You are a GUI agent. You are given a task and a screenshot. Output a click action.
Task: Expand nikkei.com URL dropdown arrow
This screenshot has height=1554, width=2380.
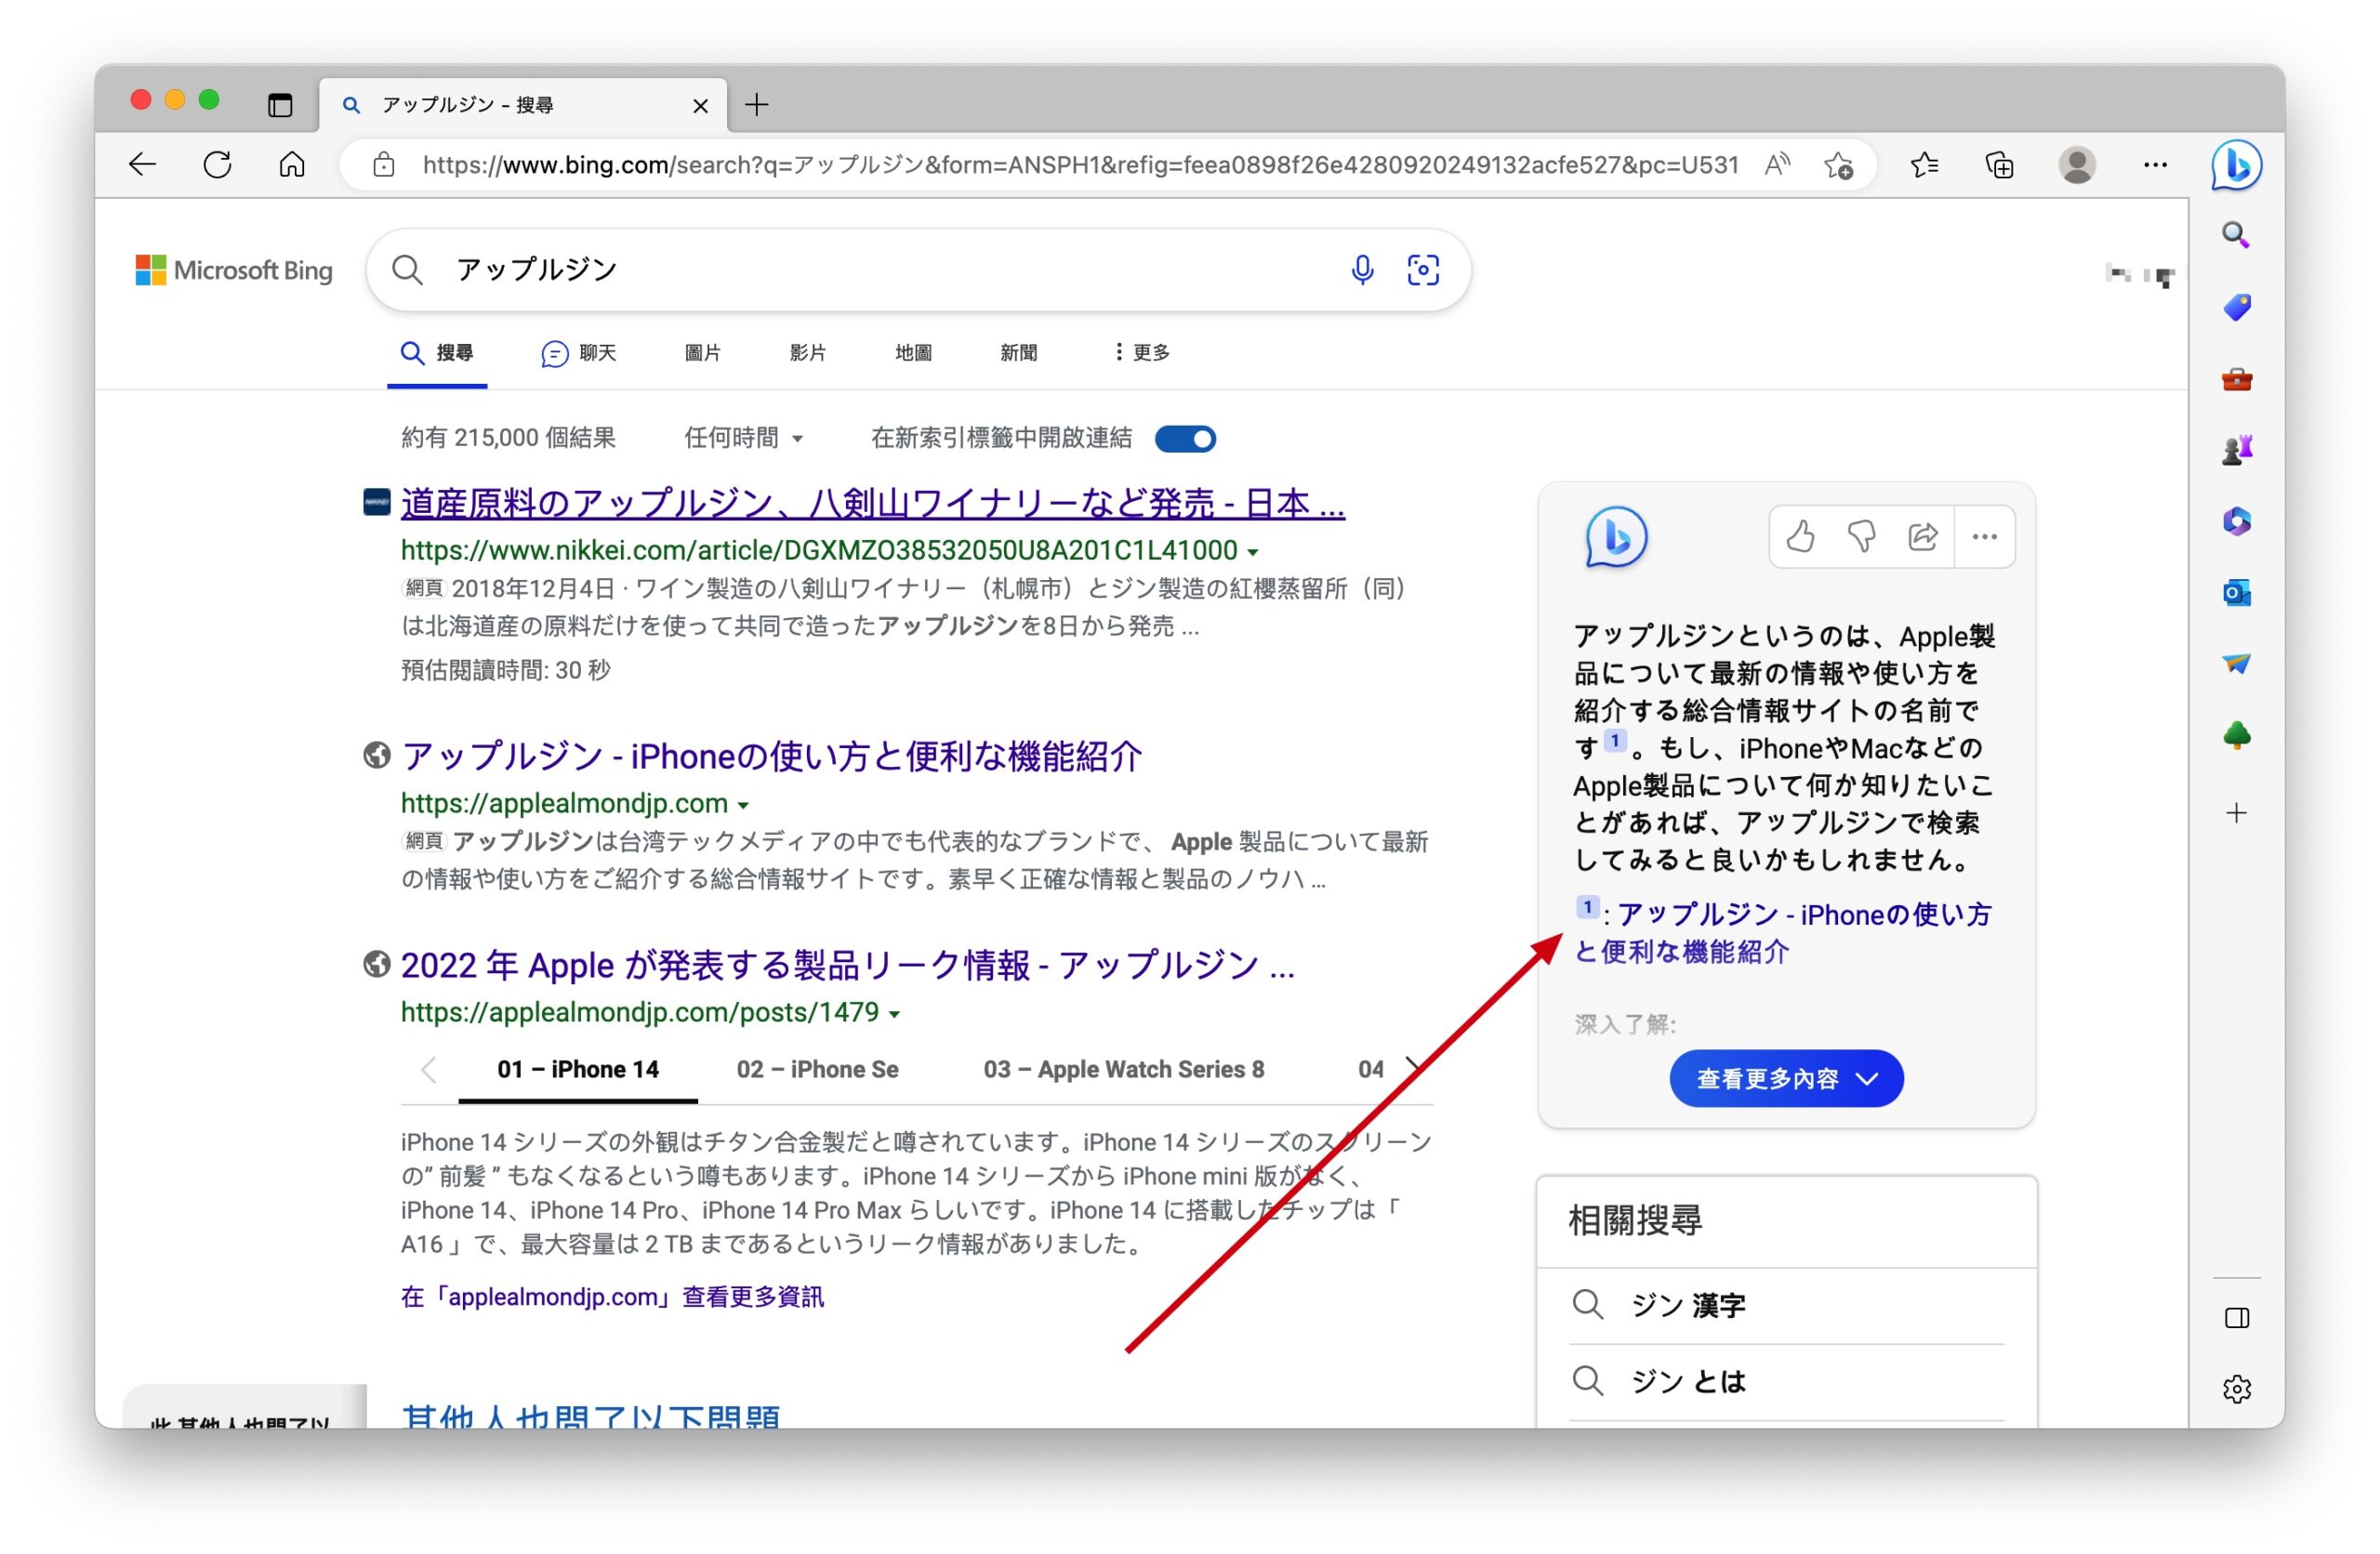1253,552
